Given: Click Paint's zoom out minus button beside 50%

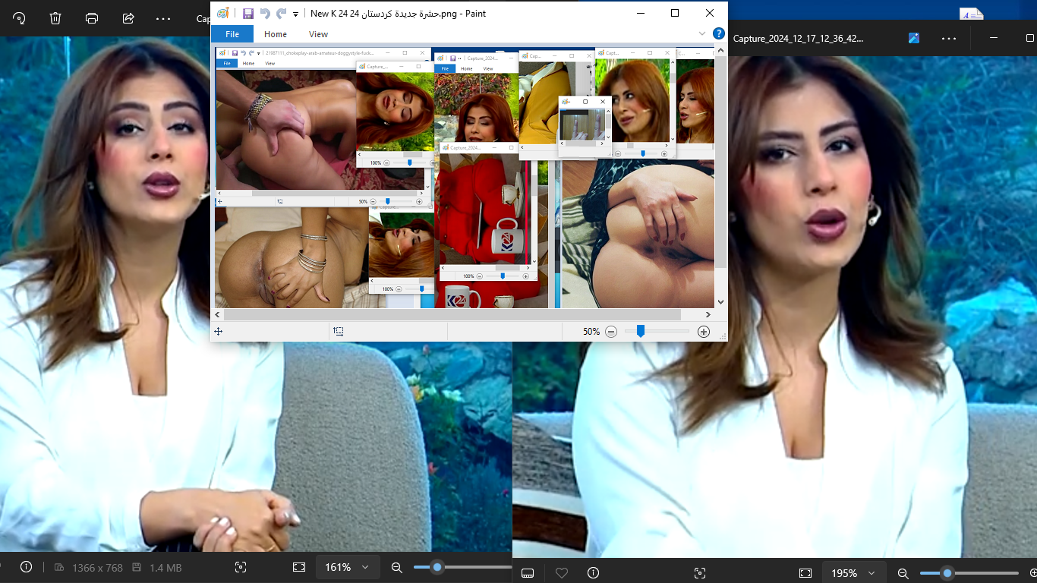Looking at the screenshot, I should [x=611, y=332].
